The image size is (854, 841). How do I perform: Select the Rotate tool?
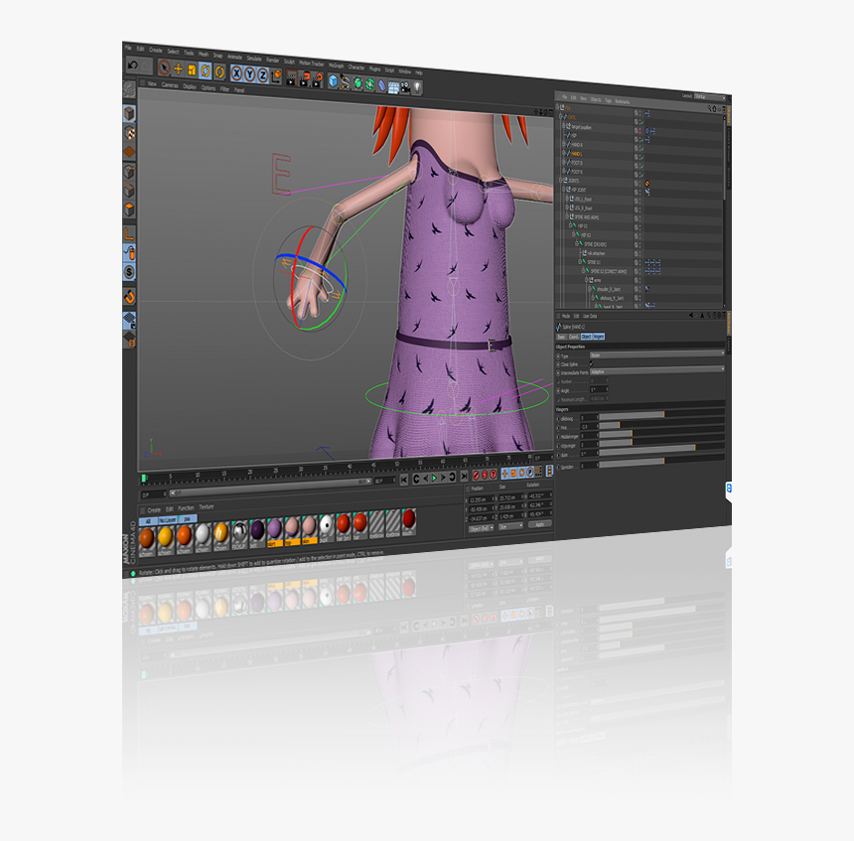click(x=207, y=71)
